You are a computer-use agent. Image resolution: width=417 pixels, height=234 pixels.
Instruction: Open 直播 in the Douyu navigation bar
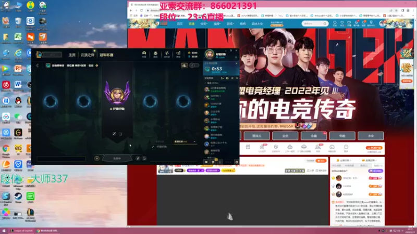click(x=191, y=23)
